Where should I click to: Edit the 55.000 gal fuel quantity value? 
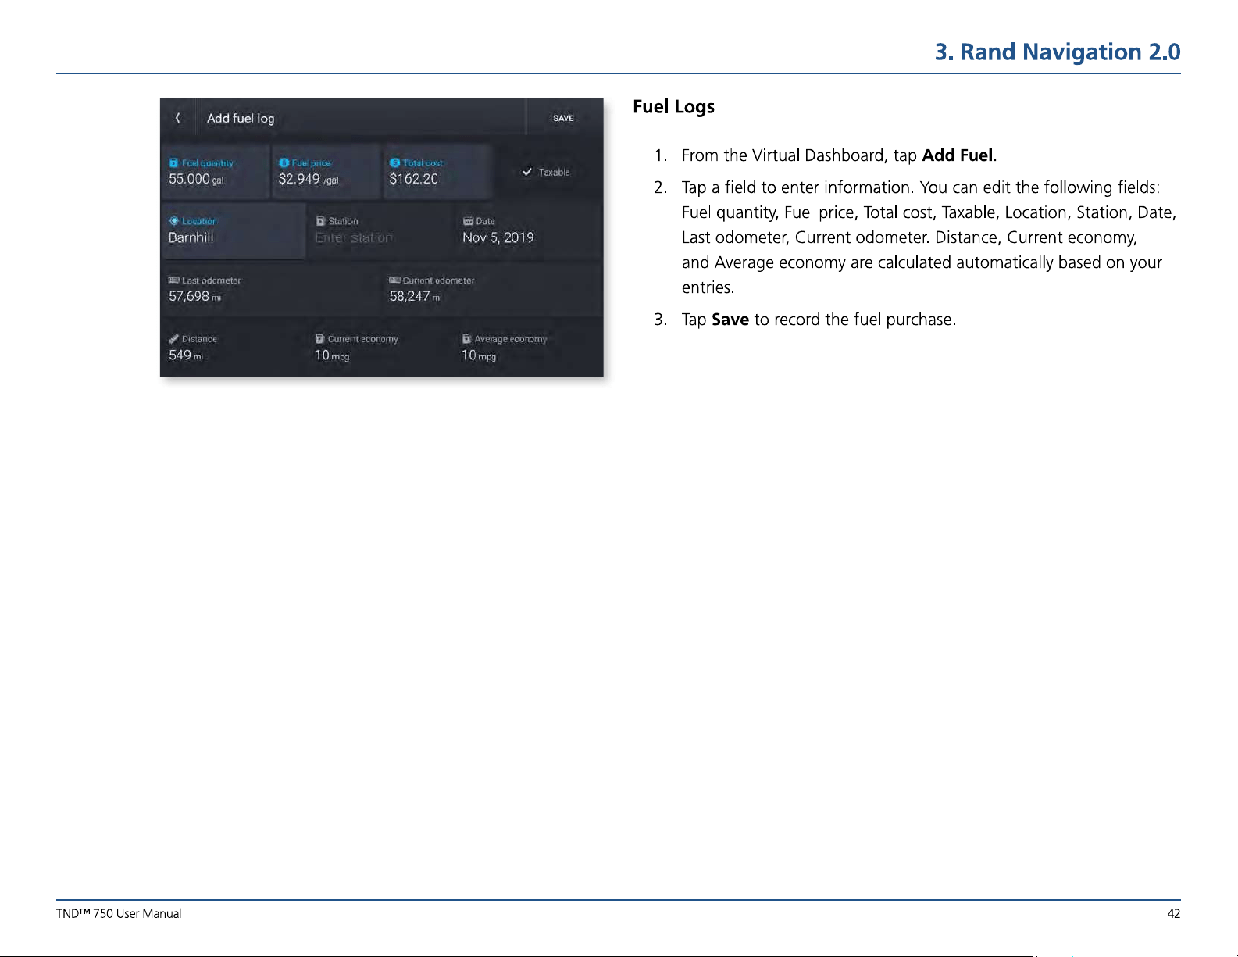pos(195,179)
